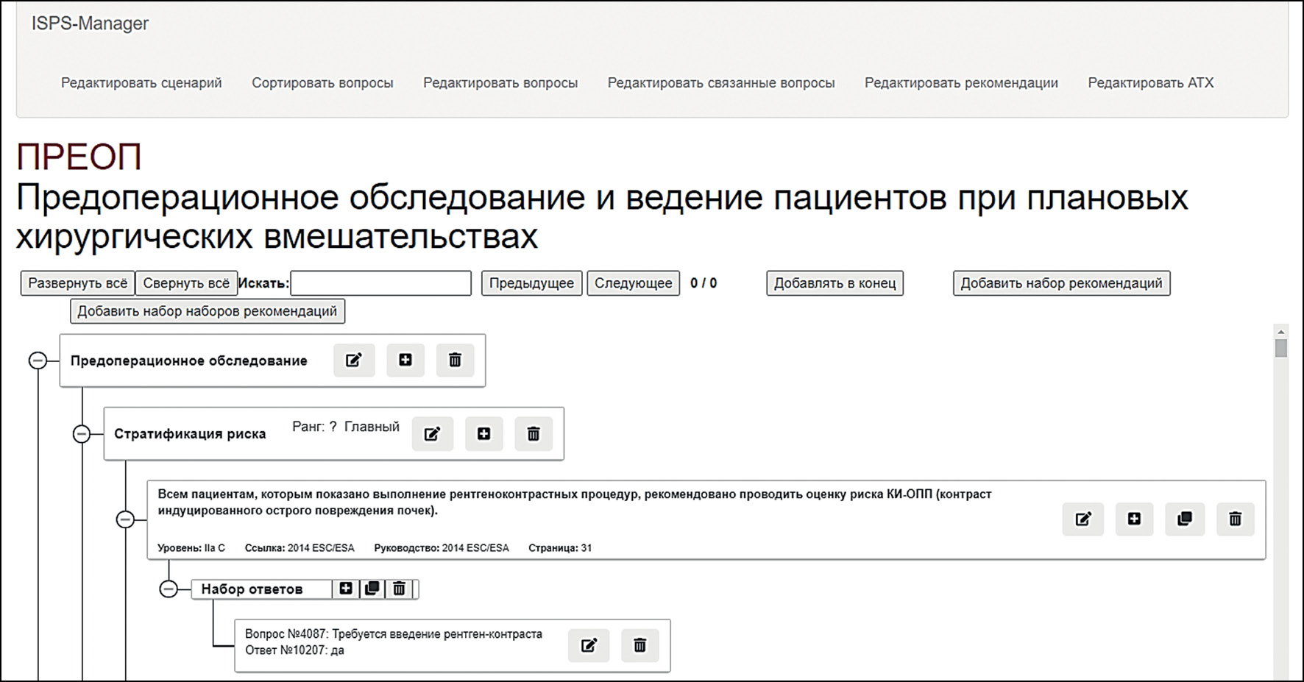This screenshot has width=1304, height=682.
Task: Delete the Стратификация риска node
Action: [534, 434]
